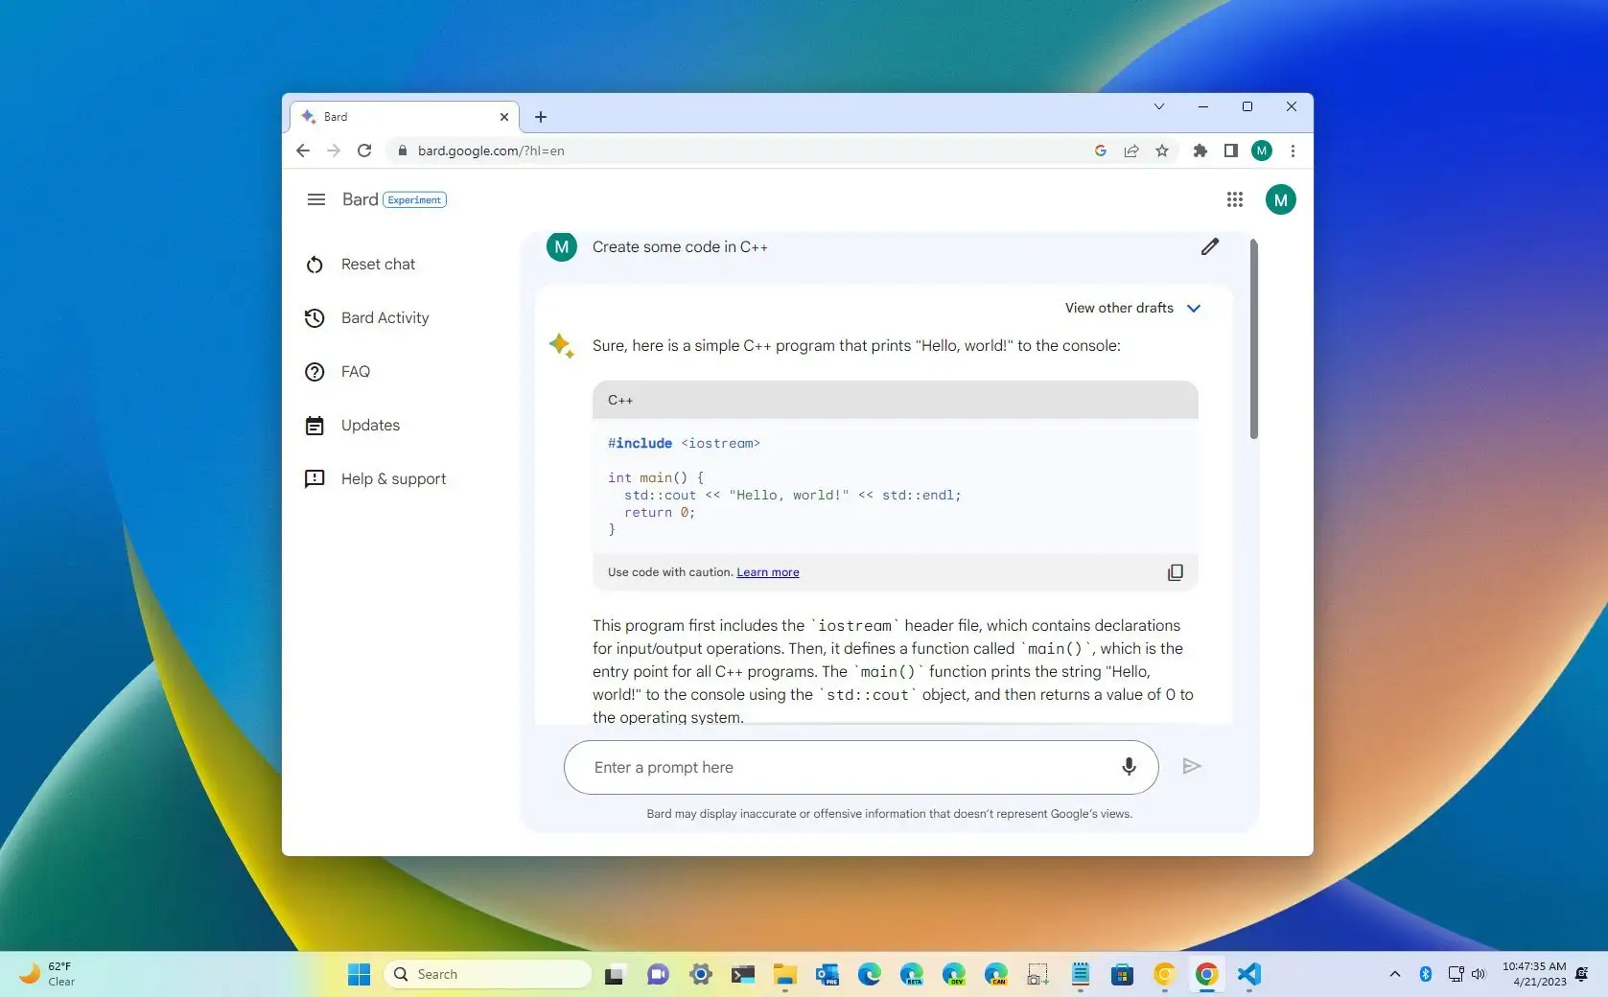Select Reset chat in the sidebar
The image size is (1608, 997).
378,264
